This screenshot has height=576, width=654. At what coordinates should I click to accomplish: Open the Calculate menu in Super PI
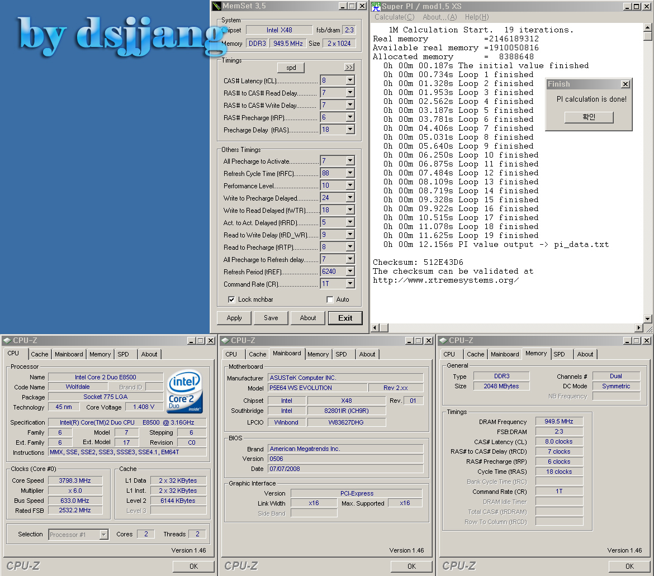click(x=394, y=17)
